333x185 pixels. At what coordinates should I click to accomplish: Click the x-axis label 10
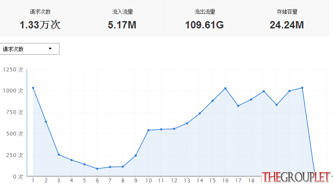point(149,181)
